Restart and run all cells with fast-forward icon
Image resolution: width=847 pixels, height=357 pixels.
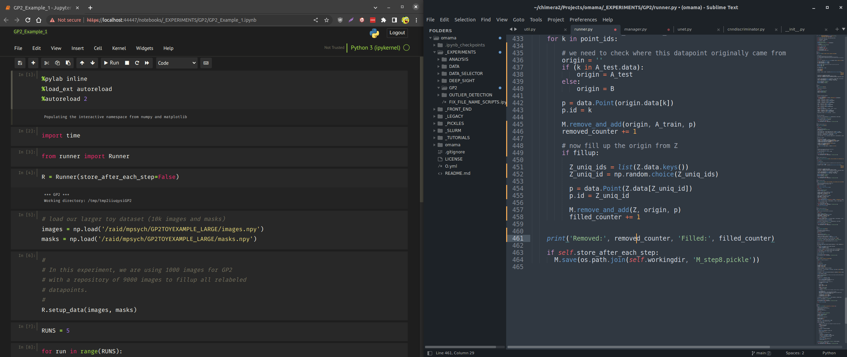(x=147, y=63)
